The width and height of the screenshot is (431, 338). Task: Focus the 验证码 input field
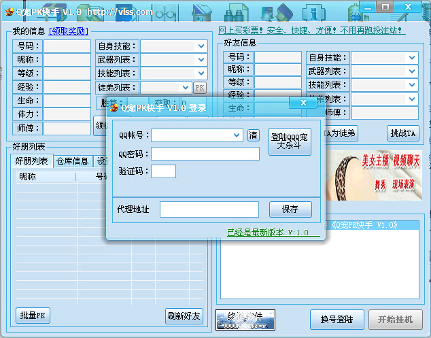(x=163, y=171)
